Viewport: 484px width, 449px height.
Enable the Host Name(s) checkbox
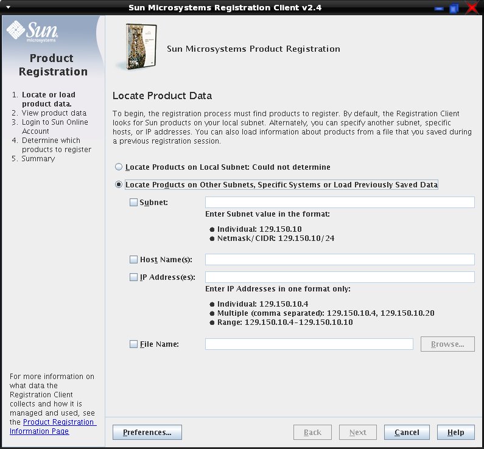click(x=133, y=259)
